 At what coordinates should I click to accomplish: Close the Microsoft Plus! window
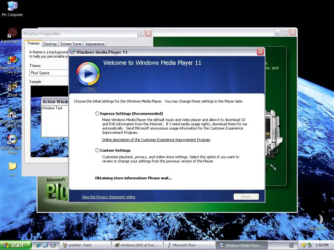(293, 33)
